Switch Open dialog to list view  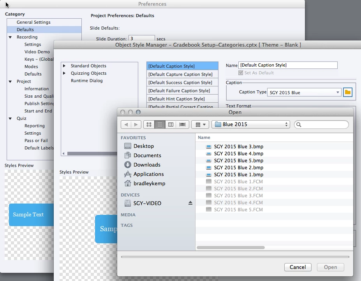(160, 125)
